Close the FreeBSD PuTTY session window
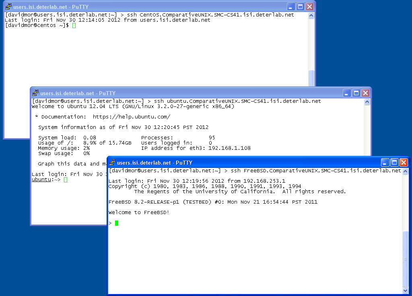The image size is (412, 296). 404,163
